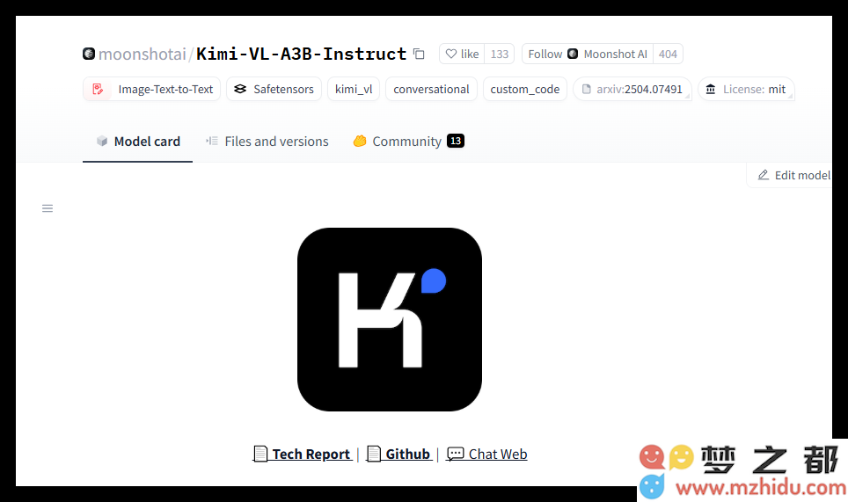Viewport: 848px width, 502px height.
Task: Open the Tech Report link
Action: click(311, 455)
